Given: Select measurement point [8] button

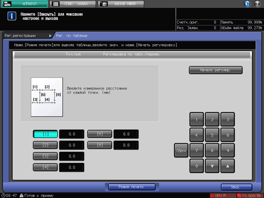Looking at the screenshot, I should pos(100,145).
